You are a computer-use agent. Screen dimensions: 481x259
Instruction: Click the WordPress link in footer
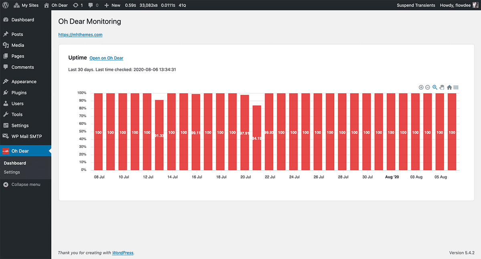coord(123,253)
